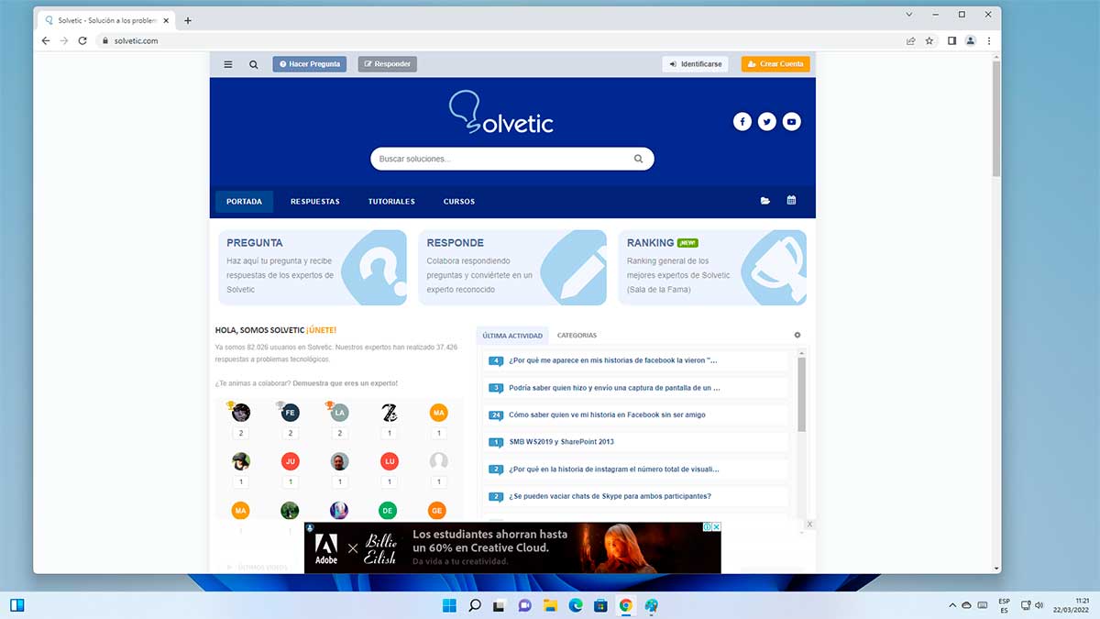This screenshot has width=1100, height=619.
Task: Open the CURSOS navigation tab
Action: click(x=459, y=202)
